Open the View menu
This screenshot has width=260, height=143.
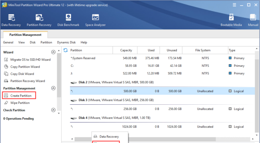point(22,42)
